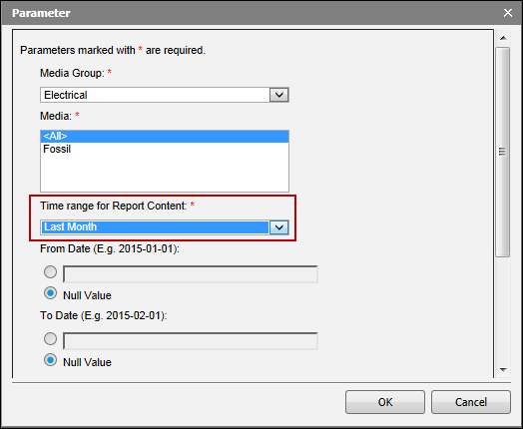Select the From Date value radio button

[50, 272]
